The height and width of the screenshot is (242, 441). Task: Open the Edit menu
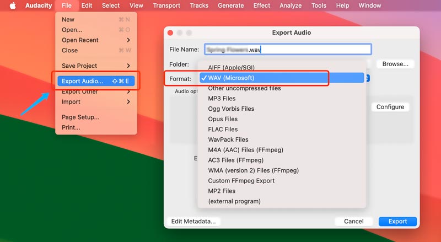click(x=87, y=6)
